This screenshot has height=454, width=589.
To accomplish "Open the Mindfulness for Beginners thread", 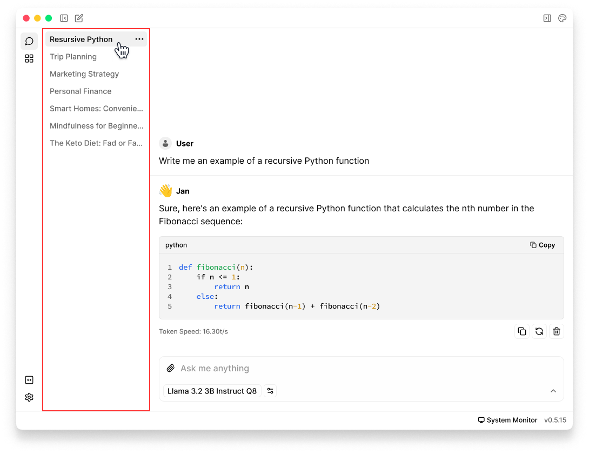I will click(x=96, y=125).
